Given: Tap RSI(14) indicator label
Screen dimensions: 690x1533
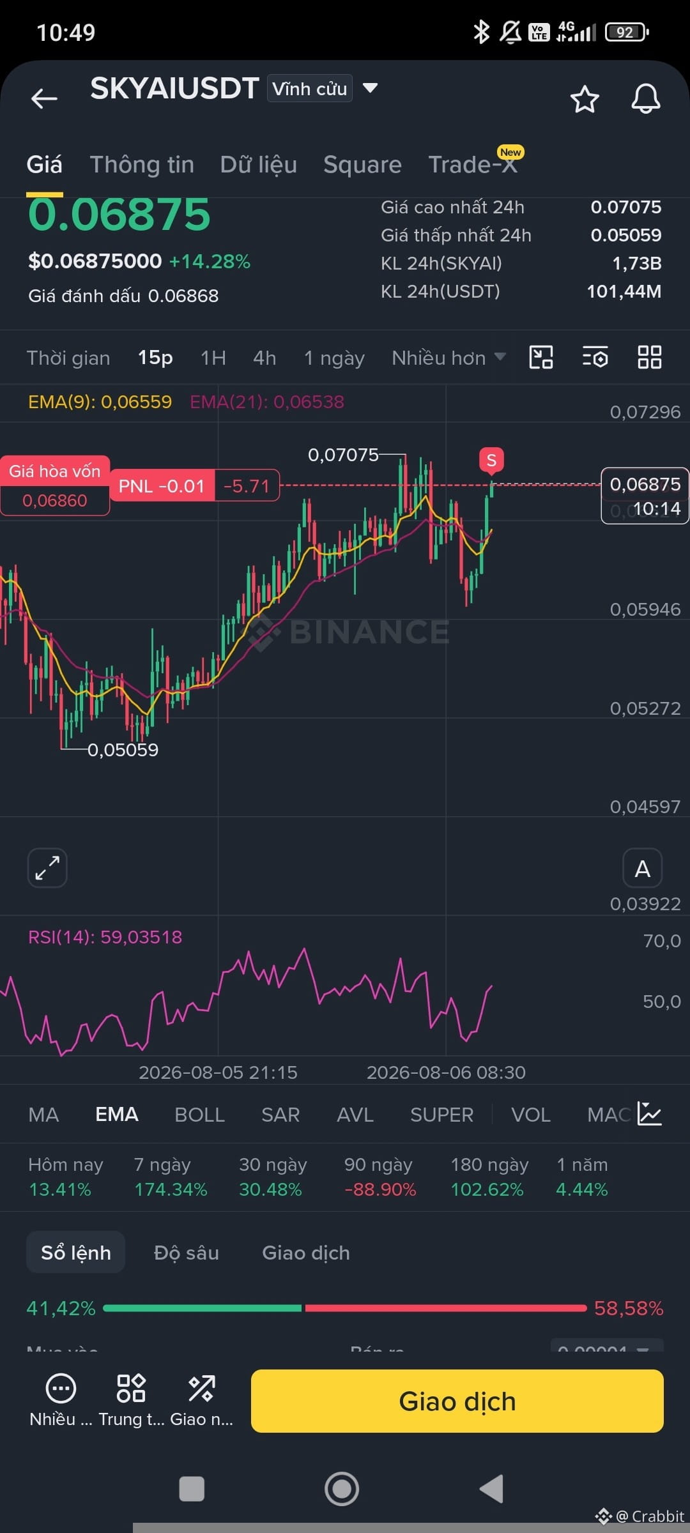Looking at the screenshot, I should pos(105,937).
